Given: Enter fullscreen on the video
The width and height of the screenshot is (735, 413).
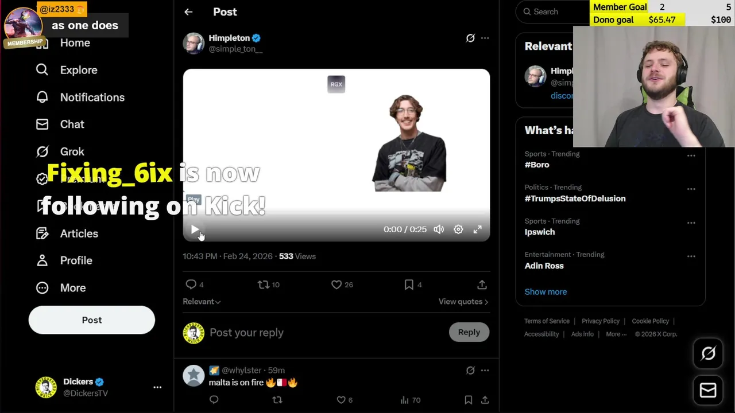Looking at the screenshot, I should (x=477, y=229).
